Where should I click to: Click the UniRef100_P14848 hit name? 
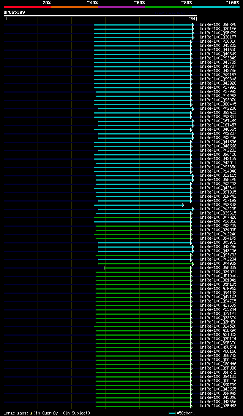218,171
